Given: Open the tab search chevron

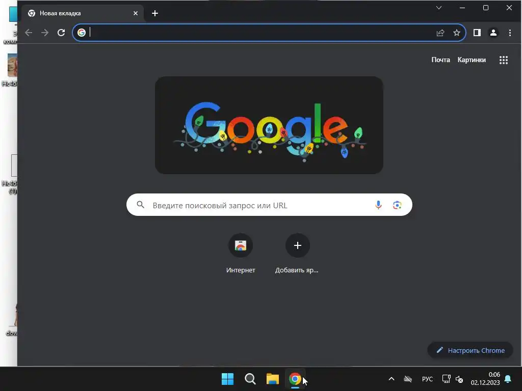Looking at the screenshot, I should (x=439, y=8).
